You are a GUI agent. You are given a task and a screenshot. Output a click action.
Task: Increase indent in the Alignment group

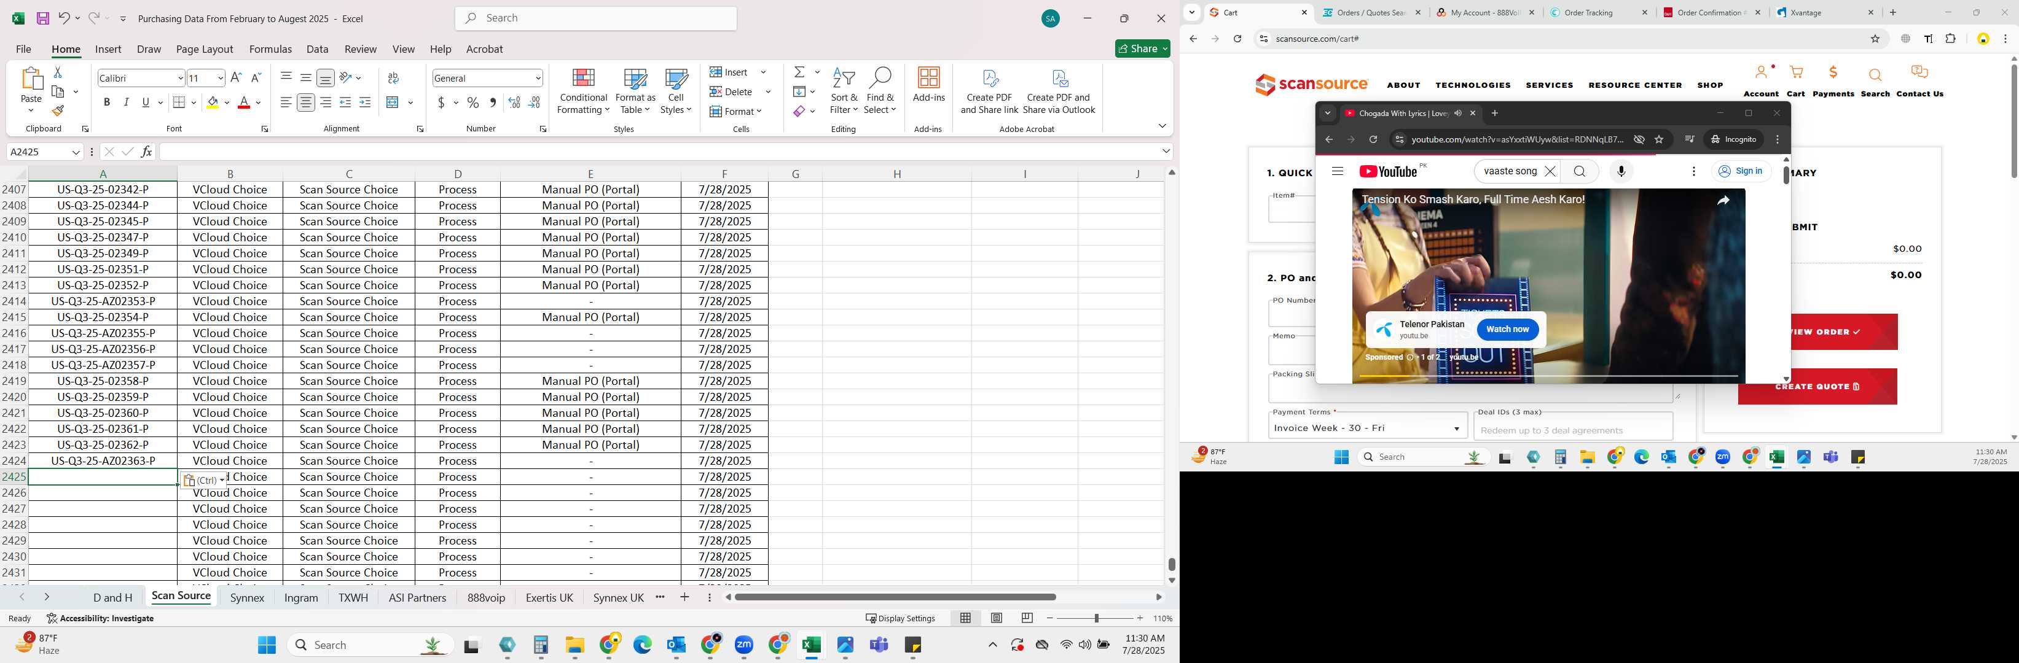point(365,103)
